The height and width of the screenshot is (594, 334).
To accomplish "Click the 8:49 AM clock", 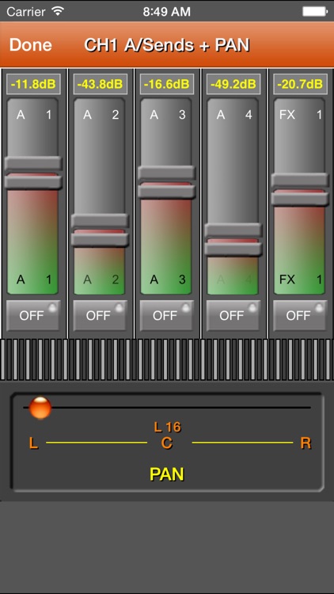I will coord(167,12).
